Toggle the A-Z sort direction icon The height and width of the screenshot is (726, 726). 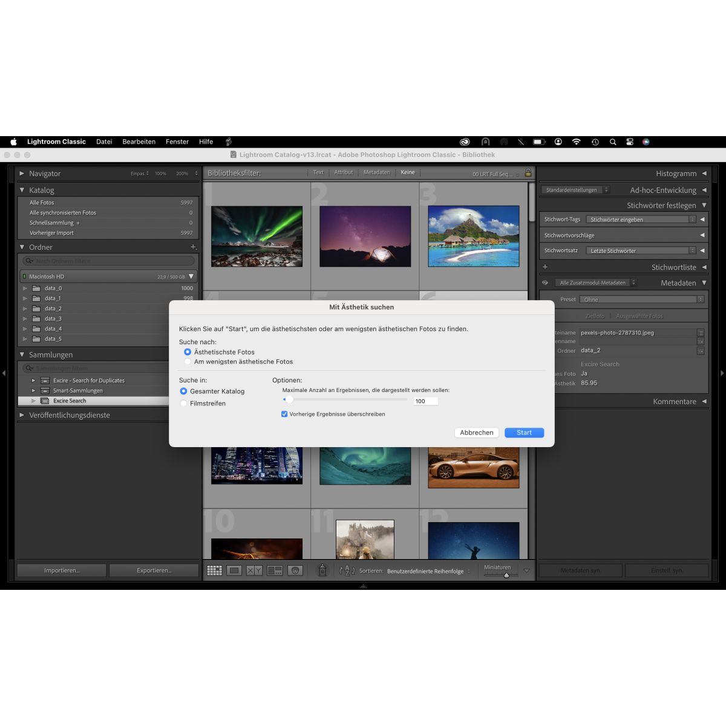(347, 571)
